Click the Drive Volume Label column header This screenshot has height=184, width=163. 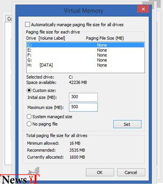(x=46, y=38)
